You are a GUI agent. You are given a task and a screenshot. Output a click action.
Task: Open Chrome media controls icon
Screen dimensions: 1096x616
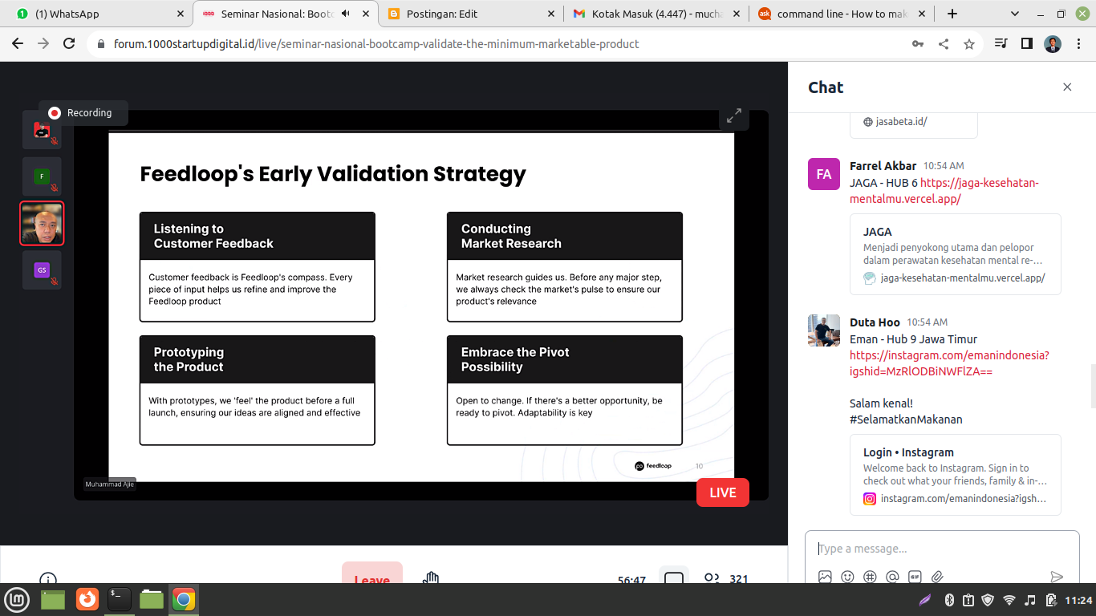coord(1001,44)
